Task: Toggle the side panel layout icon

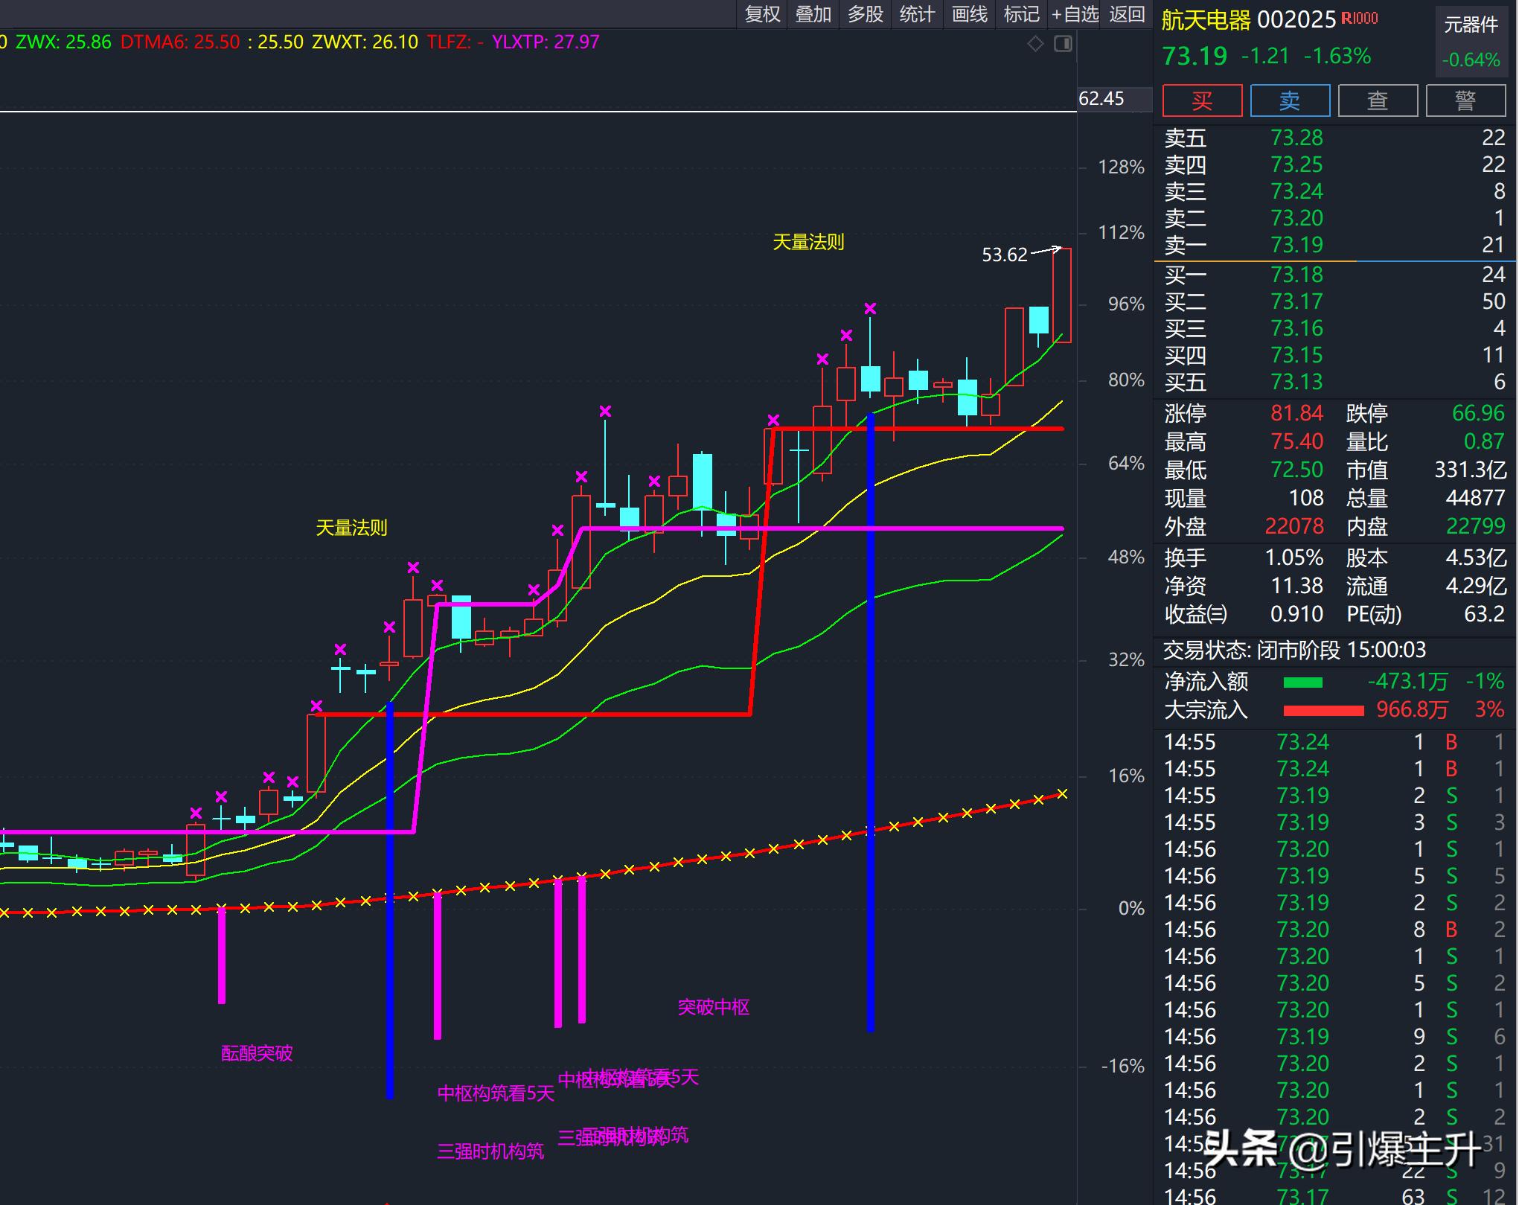Action: tap(1064, 44)
